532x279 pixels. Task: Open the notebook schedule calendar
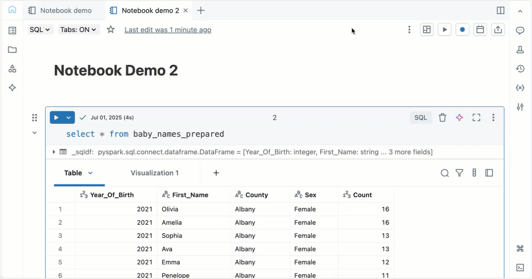(x=480, y=29)
